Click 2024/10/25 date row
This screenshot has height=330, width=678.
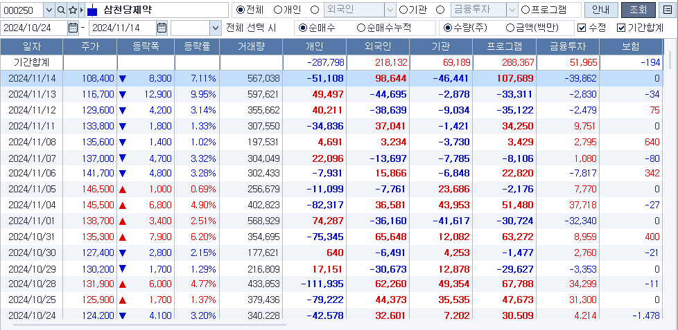(32, 300)
